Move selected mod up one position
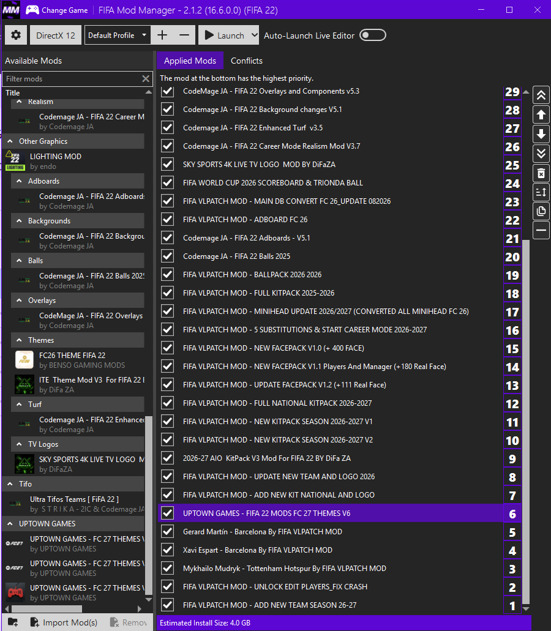Screen dimensions: 551x631 541,114
